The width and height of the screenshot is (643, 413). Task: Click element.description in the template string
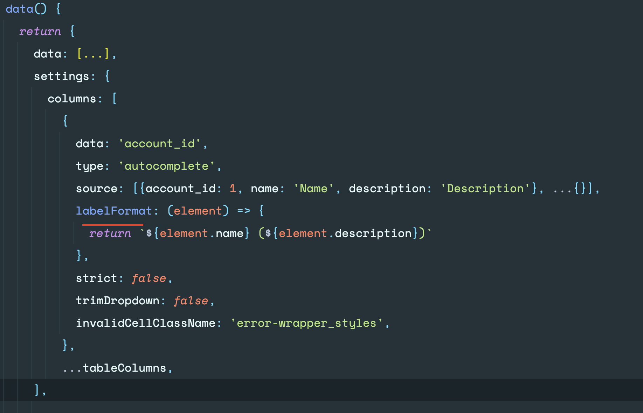point(345,233)
